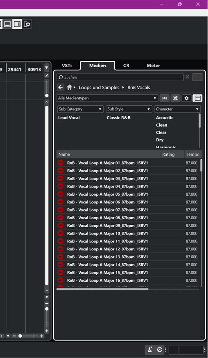Viewport: 208px width, 358px height.
Task: Open the Alle Medientypen dropdown
Action: (x=107, y=98)
